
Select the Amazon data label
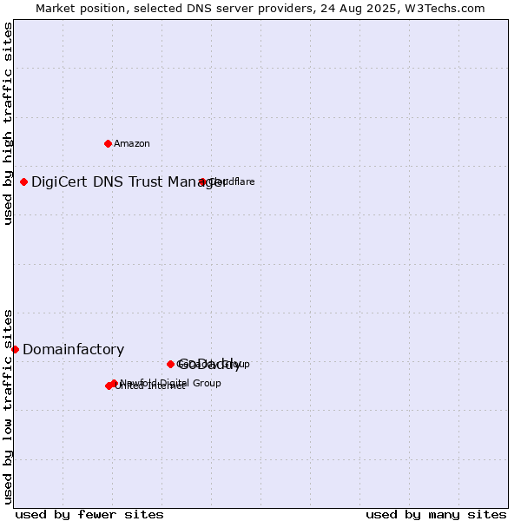[x=132, y=143]
